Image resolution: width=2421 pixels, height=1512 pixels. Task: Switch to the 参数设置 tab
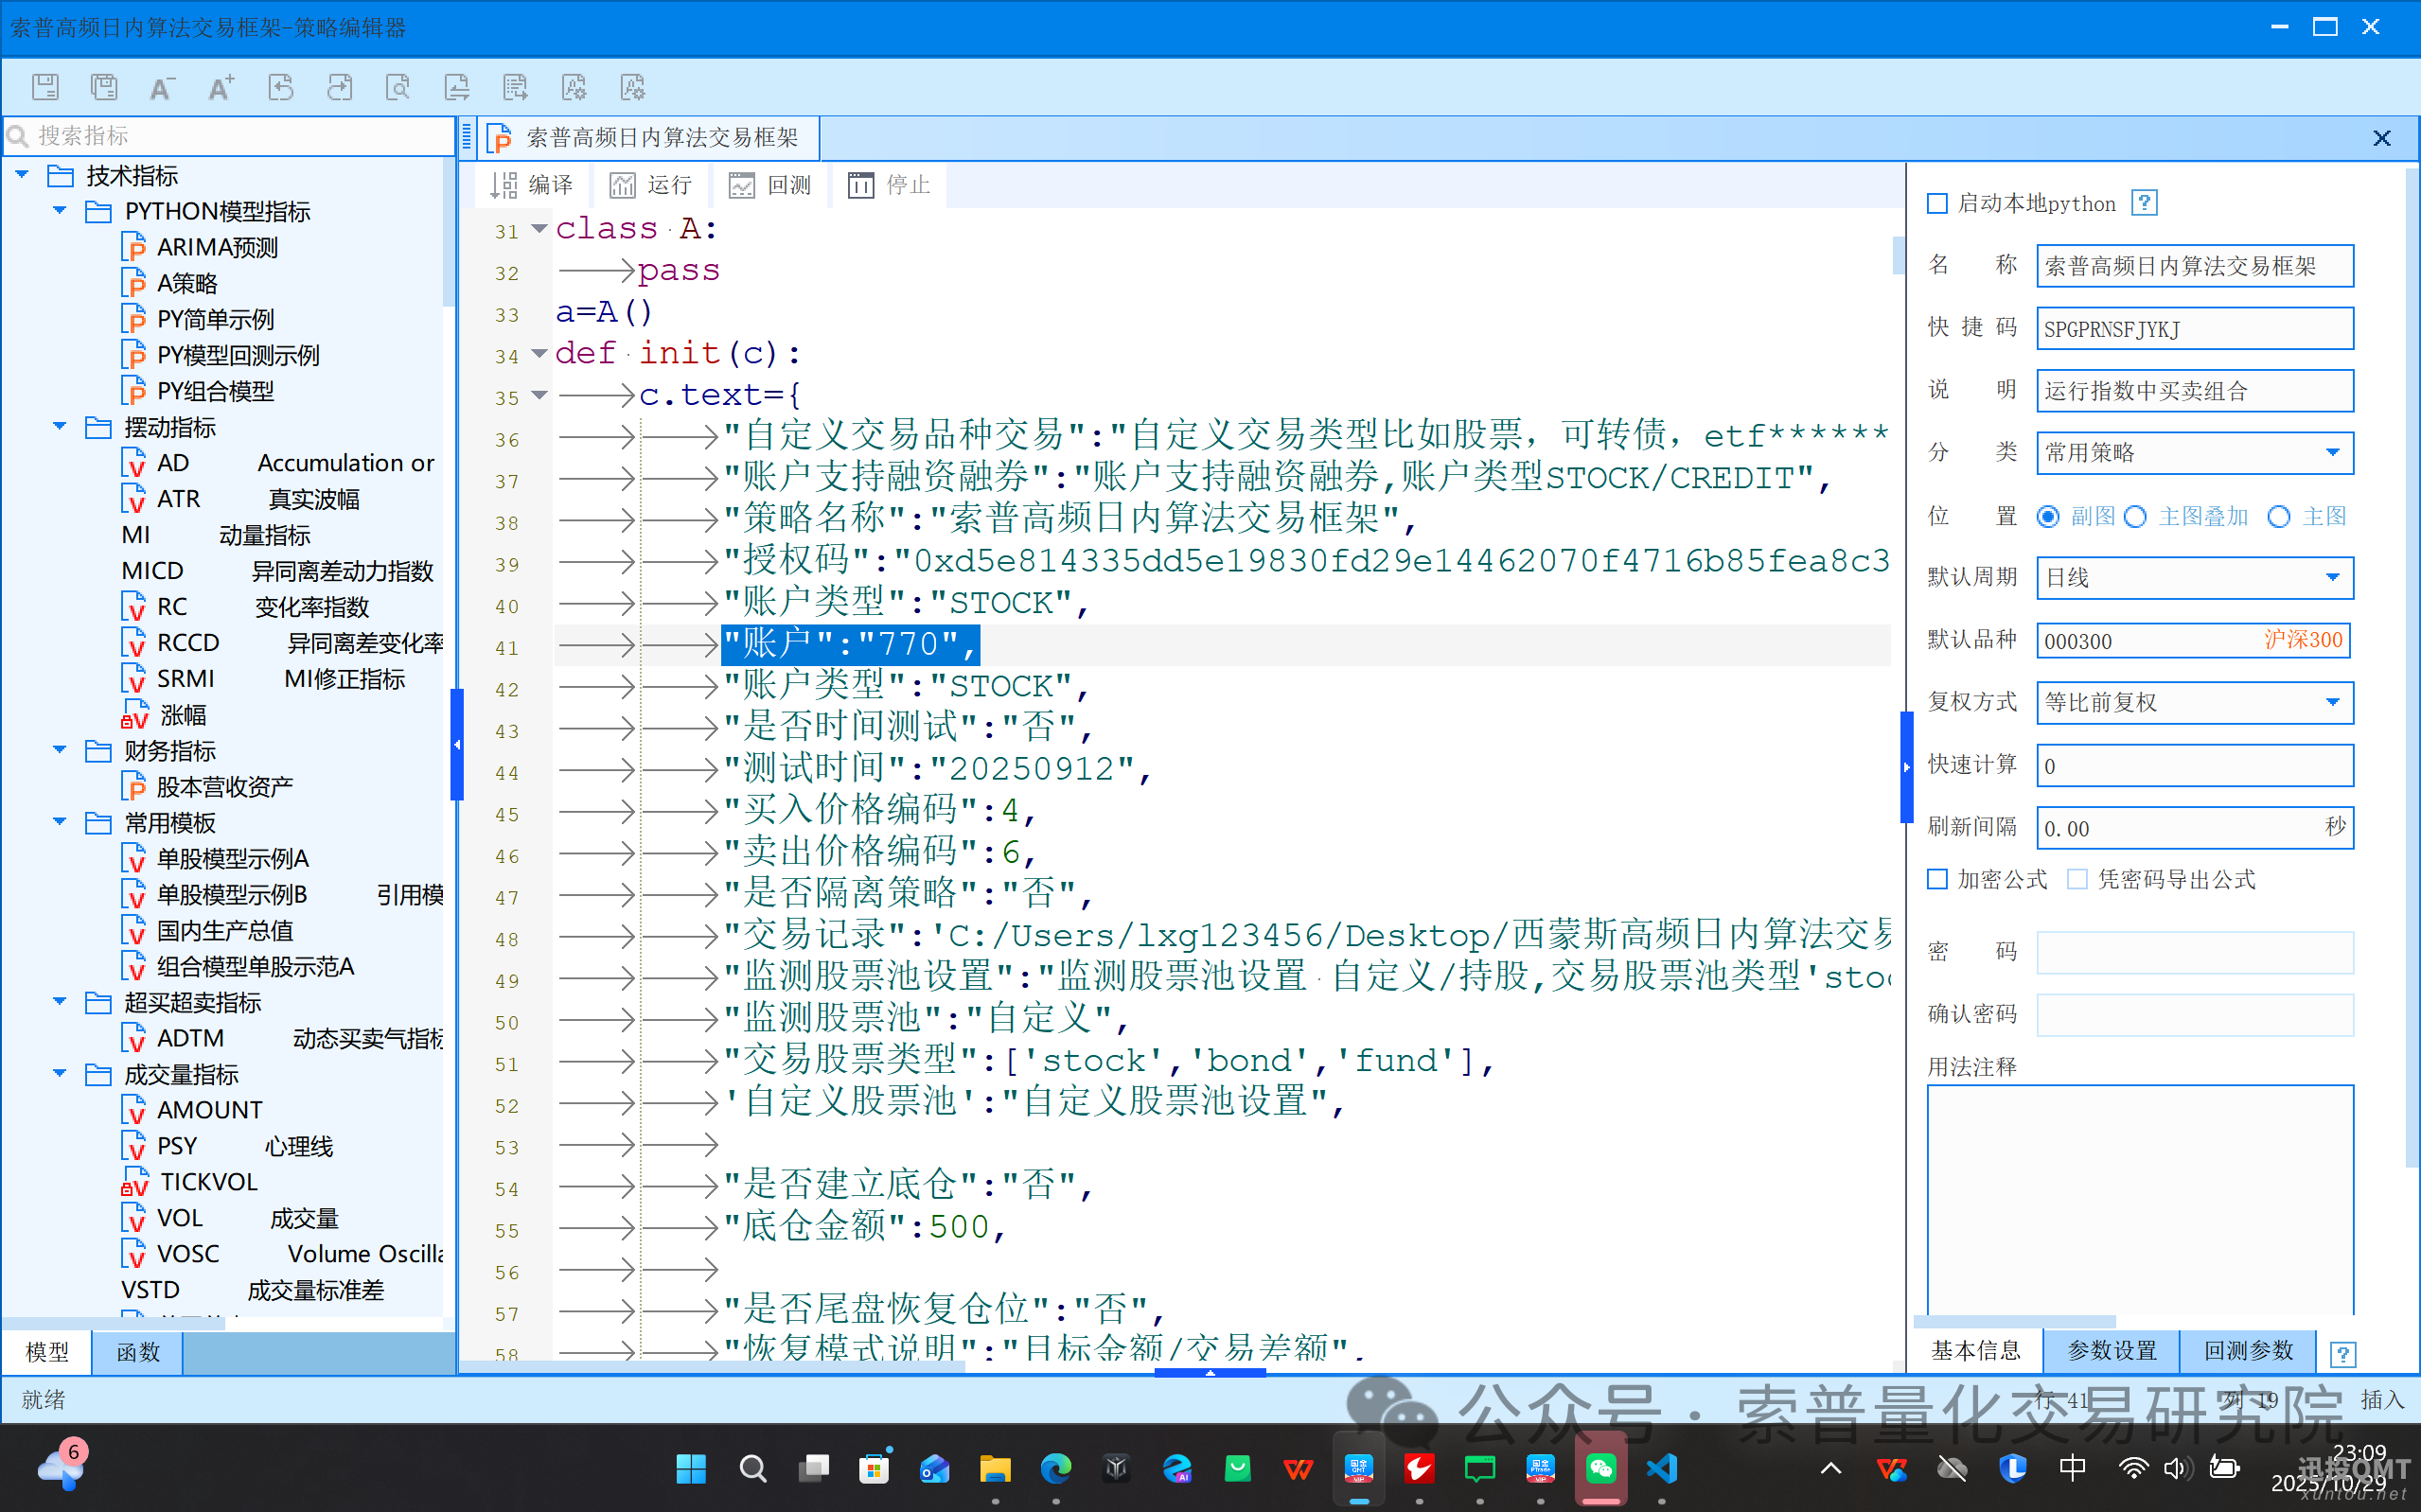click(2110, 1351)
